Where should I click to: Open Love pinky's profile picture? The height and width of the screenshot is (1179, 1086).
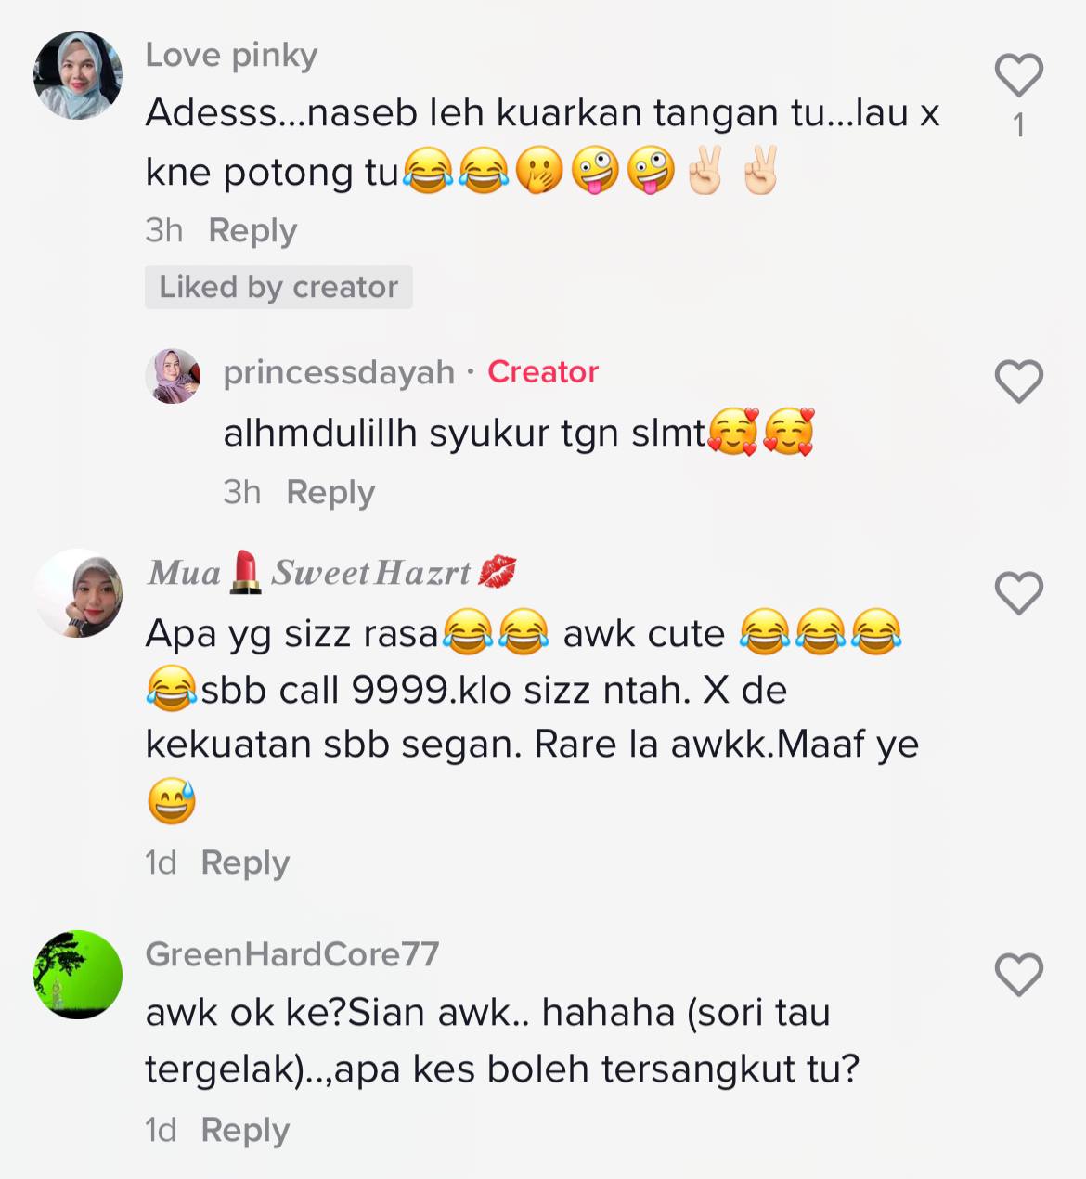[78, 75]
